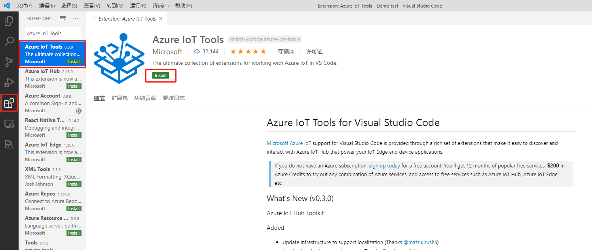Image resolution: width=592 pixels, height=250 pixels.
Task: Click Install on Azure IoT Hub entry
Action: point(74,86)
